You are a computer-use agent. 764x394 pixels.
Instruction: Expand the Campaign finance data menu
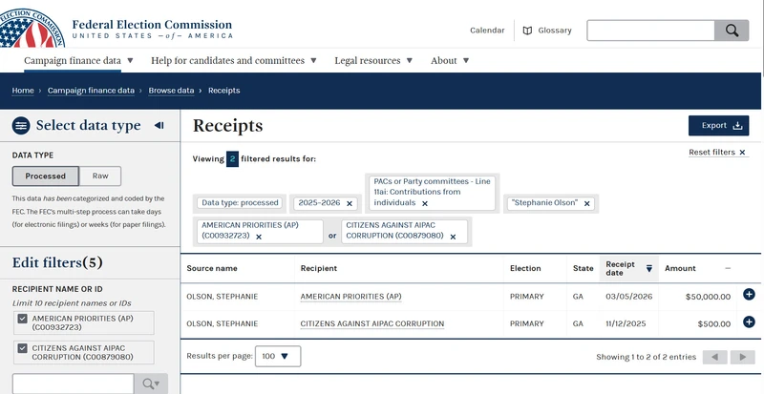point(78,60)
